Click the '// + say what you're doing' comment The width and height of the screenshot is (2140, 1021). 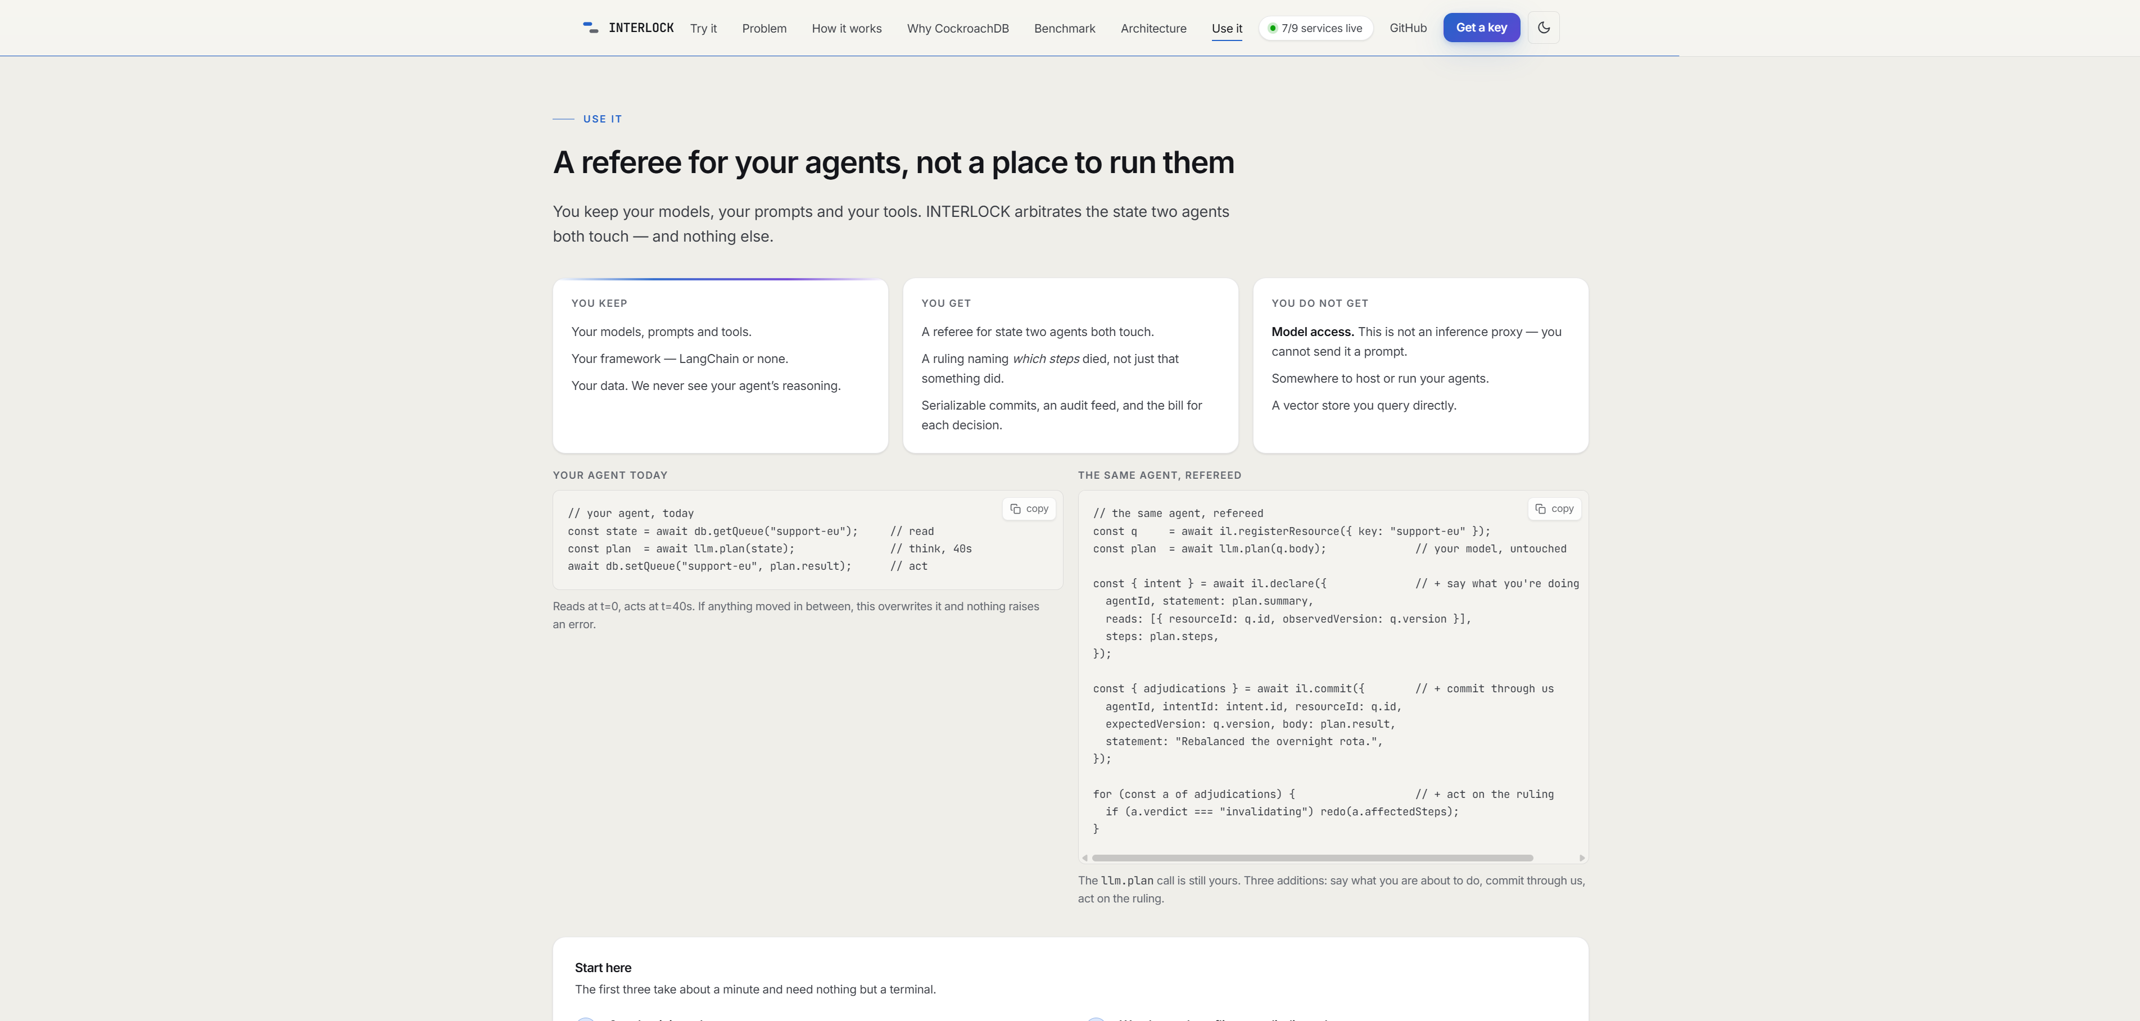click(1496, 584)
